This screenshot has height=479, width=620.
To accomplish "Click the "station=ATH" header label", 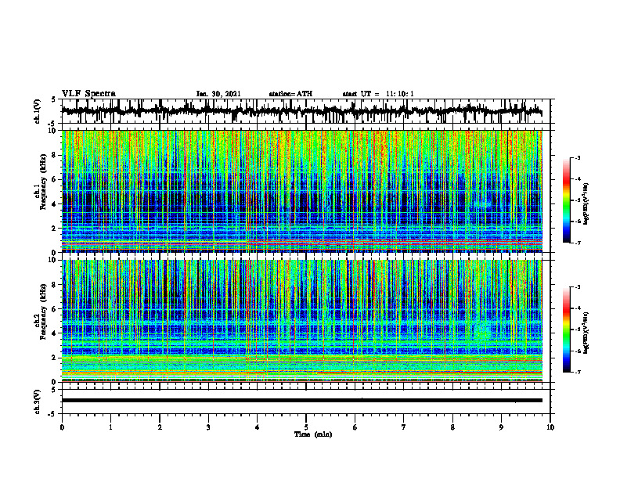I will (290, 94).
